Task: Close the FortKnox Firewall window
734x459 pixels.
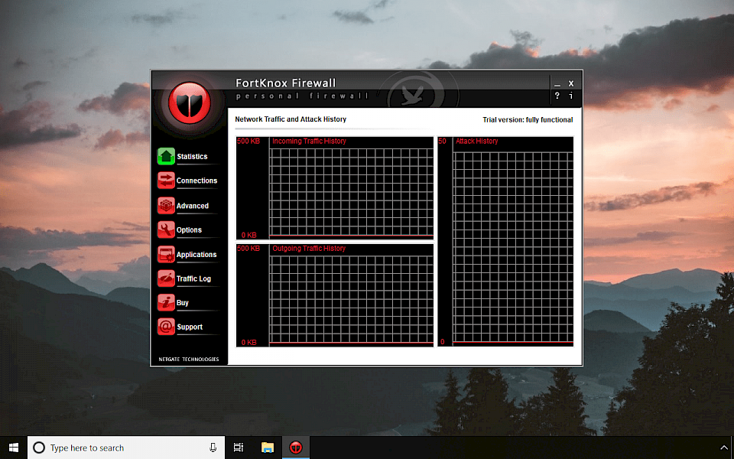Action: click(x=571, y=83)
